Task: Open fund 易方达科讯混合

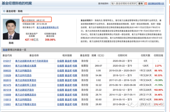Action: 23,75
